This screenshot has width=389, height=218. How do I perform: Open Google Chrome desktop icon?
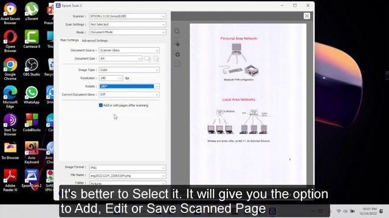click(x=10, y=69)
